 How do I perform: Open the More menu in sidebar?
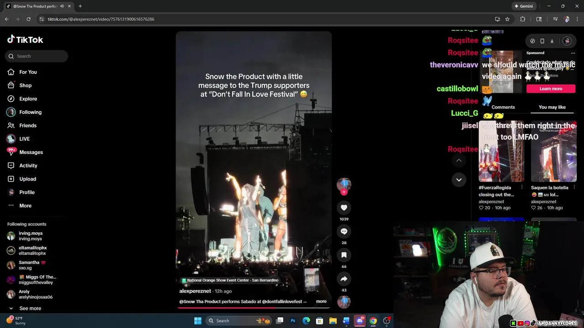[19, 205]
